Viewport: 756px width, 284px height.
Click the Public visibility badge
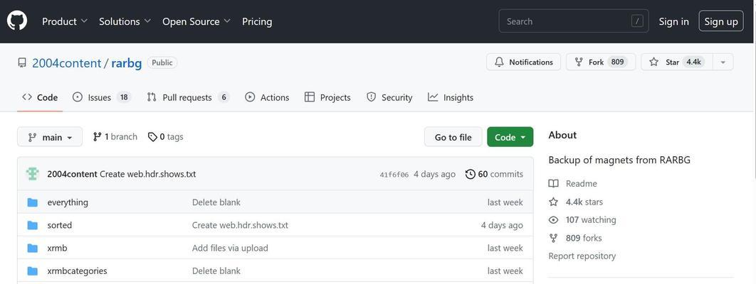click(162, 62)
